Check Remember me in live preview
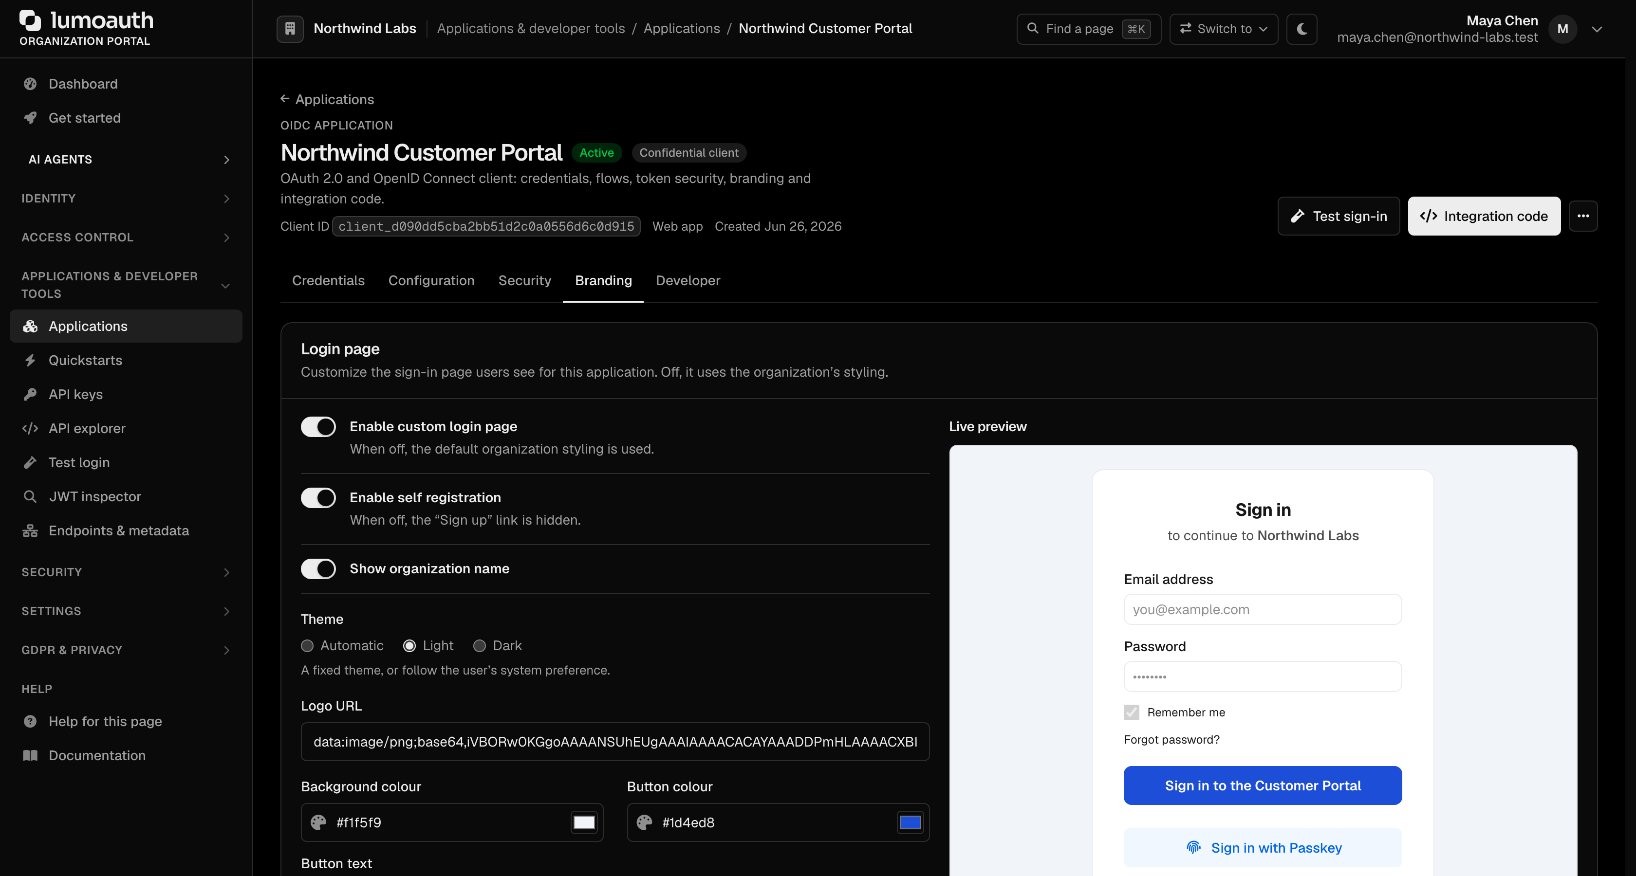Viewport: 1636px width, 876px height. (x=1131, y=712)
